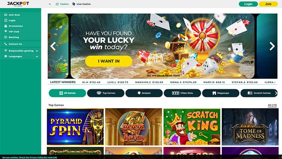
Task: Go to previous banner slide arrow
Action: click(53, 46)
